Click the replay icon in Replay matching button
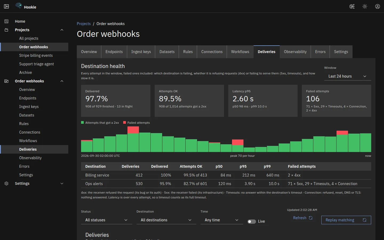 [365, 220]
